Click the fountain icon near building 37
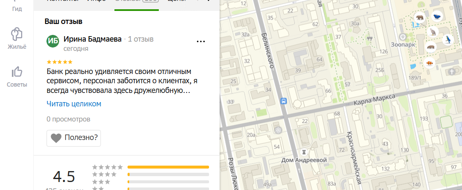Viewport: 462px width, 190px height. point(370,38)
